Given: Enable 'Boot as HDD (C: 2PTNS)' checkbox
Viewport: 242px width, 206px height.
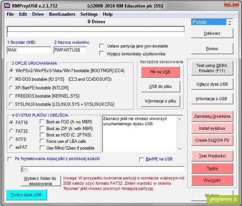Looking at the screenshot, I should pyautogui.click(x=42, y=135).
